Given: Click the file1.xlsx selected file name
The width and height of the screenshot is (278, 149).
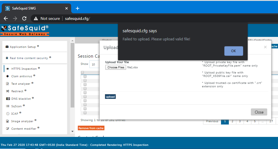Looking at the screenshot, I should (132, 67).
